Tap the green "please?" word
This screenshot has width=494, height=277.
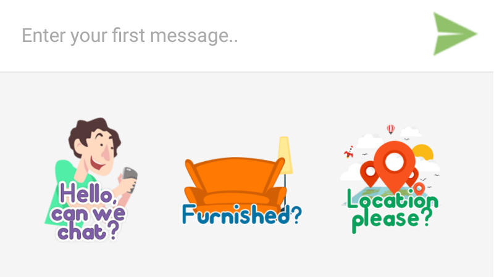pos(392,220)
